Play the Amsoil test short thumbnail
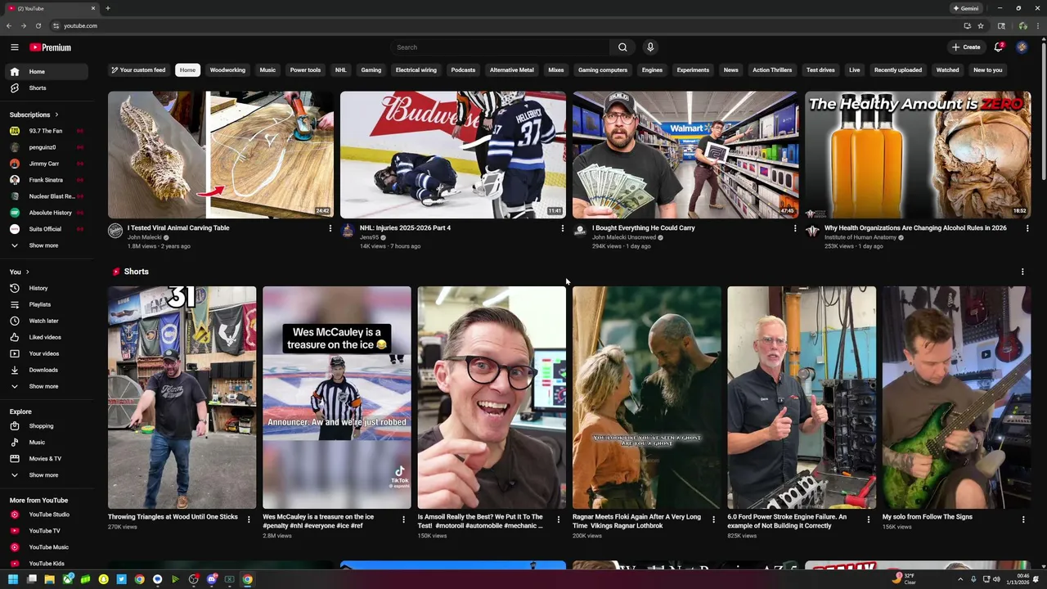The height and width of the screenshot is (589, 1047). pyautogui.click(x=492, y=398)
